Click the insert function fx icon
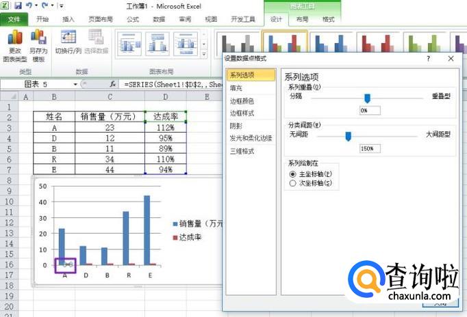467x317 pixels. coord(113,85)
